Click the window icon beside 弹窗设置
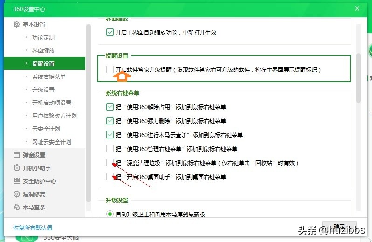 point(17,155)
